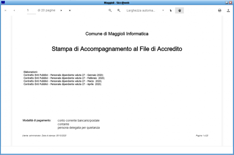This screenshot has height=155, width=234.
Task: Click the line ending 'Febbraio 2020;'
Action: pos(64,78)
